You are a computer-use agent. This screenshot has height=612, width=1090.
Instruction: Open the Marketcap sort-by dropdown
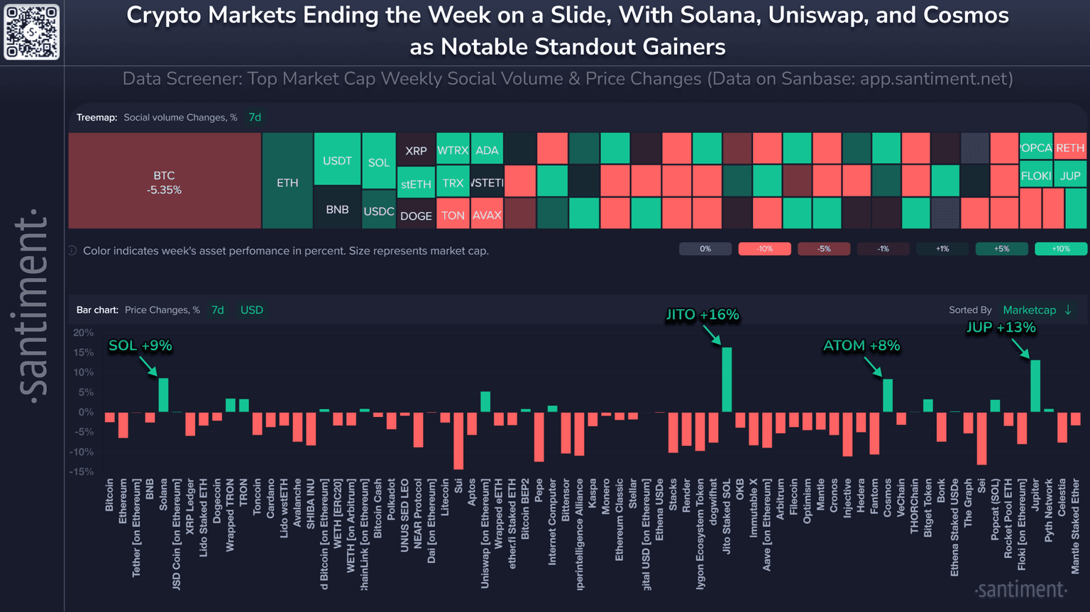coord(1029,310)
